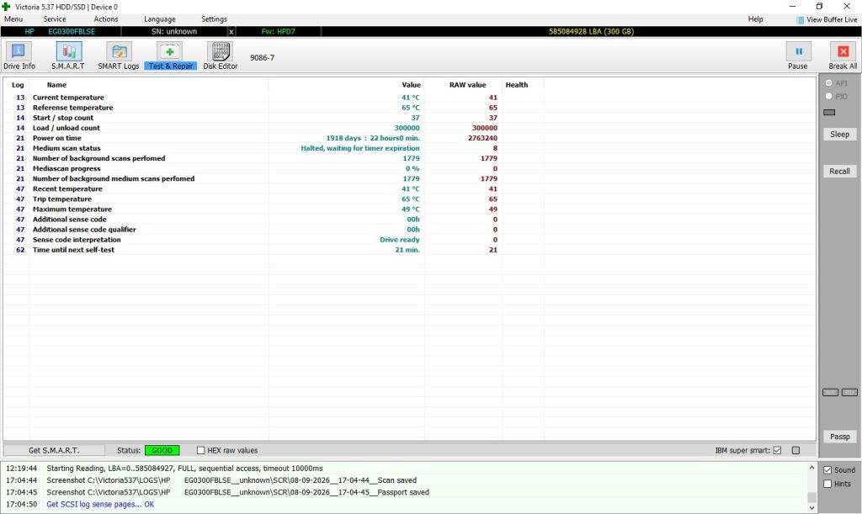Select the Load / unload count row
The width and height of the screenshot is (862, 514).
coord(410,128)
